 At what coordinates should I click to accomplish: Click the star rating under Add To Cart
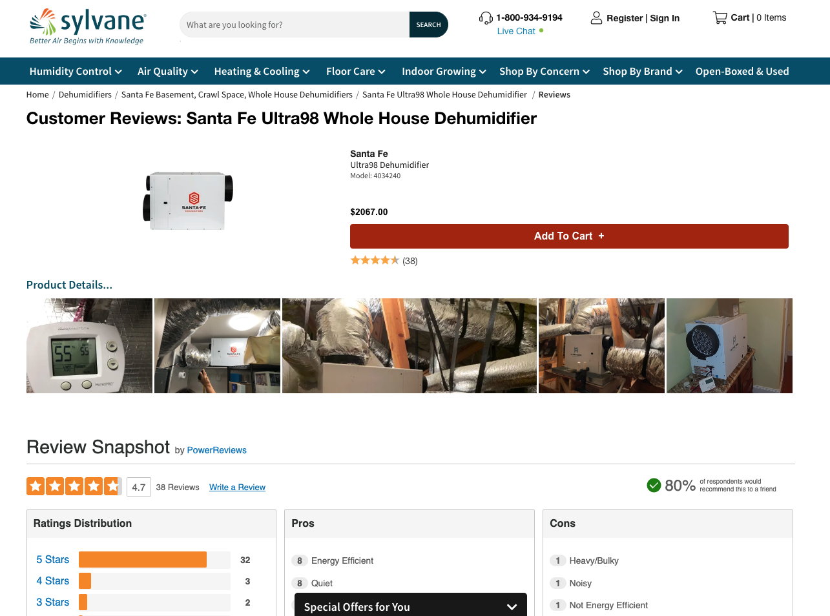(x=375, y=260)
